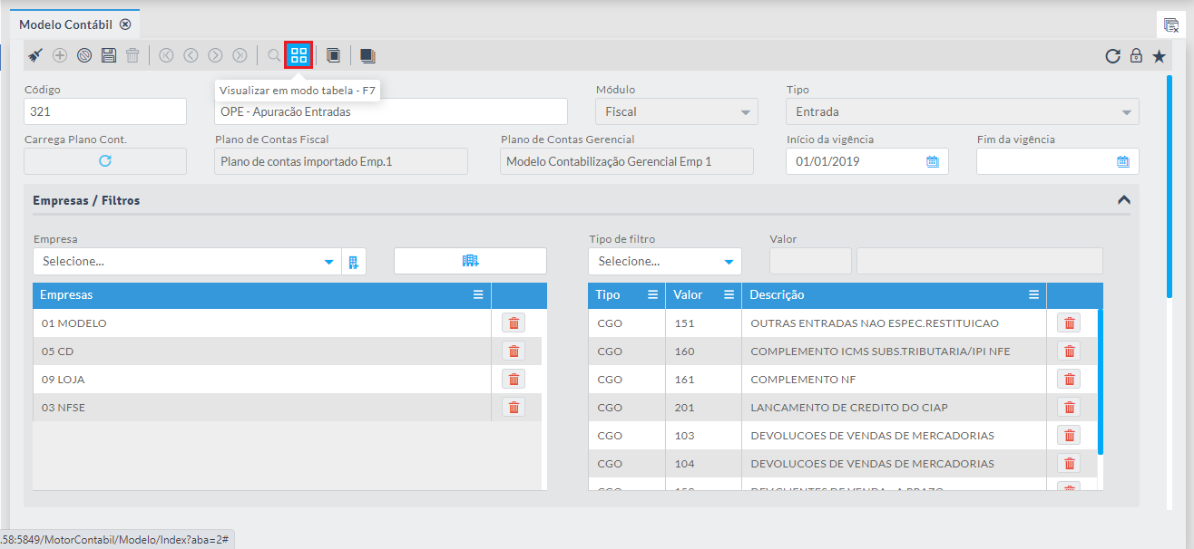The height and width of the screenshot is (549, 1194).
Task: Click the Plano de Contas Fiscal field
Action: pyautogui.click(x=341, y=161)
